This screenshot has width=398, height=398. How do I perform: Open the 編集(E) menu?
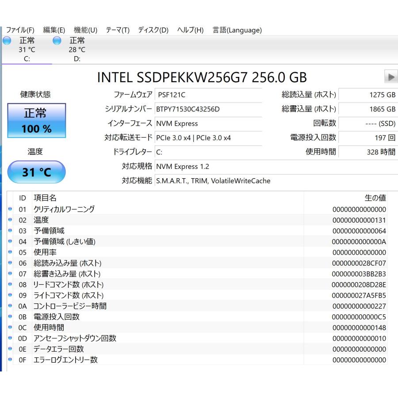coord(54,30)
